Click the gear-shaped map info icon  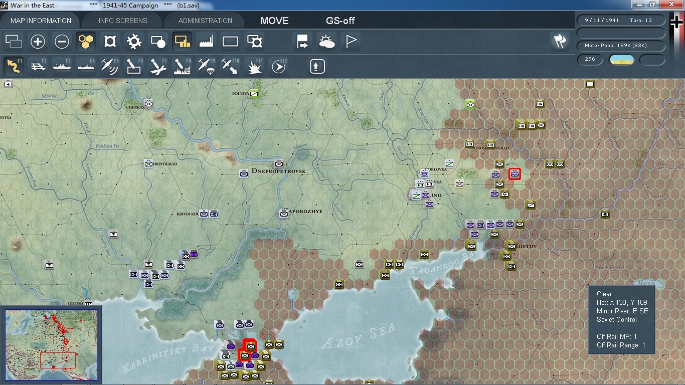pyautogui.click(x=134, y=42)
